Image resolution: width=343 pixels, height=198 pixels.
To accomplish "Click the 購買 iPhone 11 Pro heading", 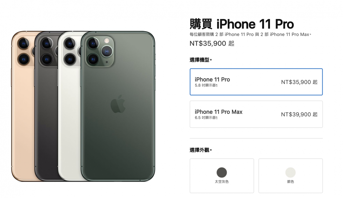I will click(x=242, y=24).
